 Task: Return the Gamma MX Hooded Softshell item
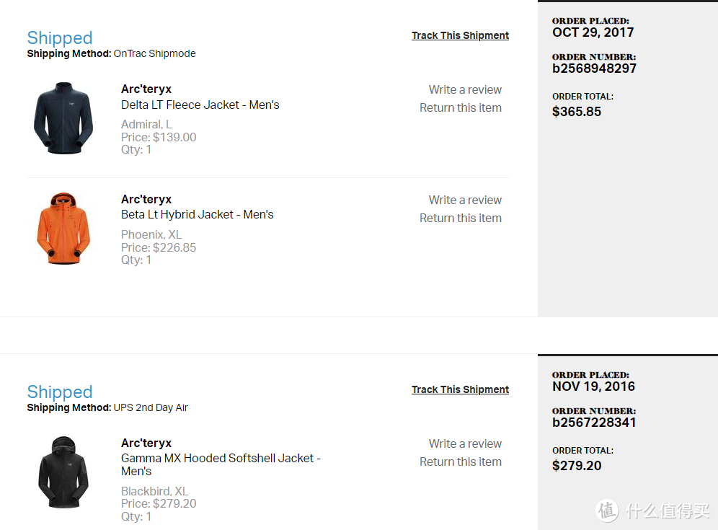coord(460,461)
